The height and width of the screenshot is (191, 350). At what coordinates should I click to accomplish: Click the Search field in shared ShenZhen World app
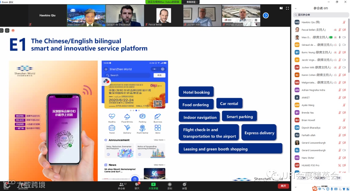point(128,75)
